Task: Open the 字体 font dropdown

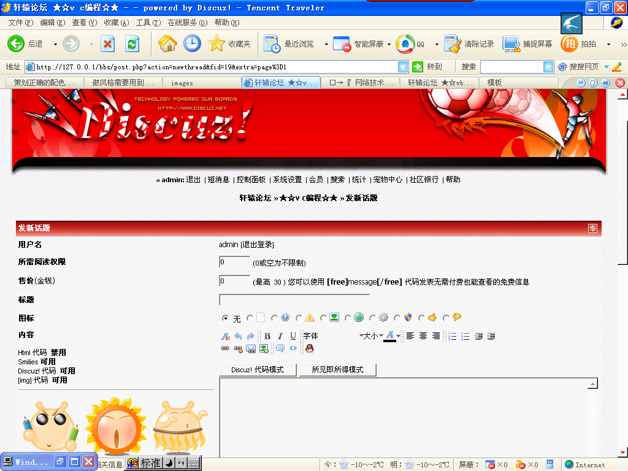Action: [x=333, y=336]
